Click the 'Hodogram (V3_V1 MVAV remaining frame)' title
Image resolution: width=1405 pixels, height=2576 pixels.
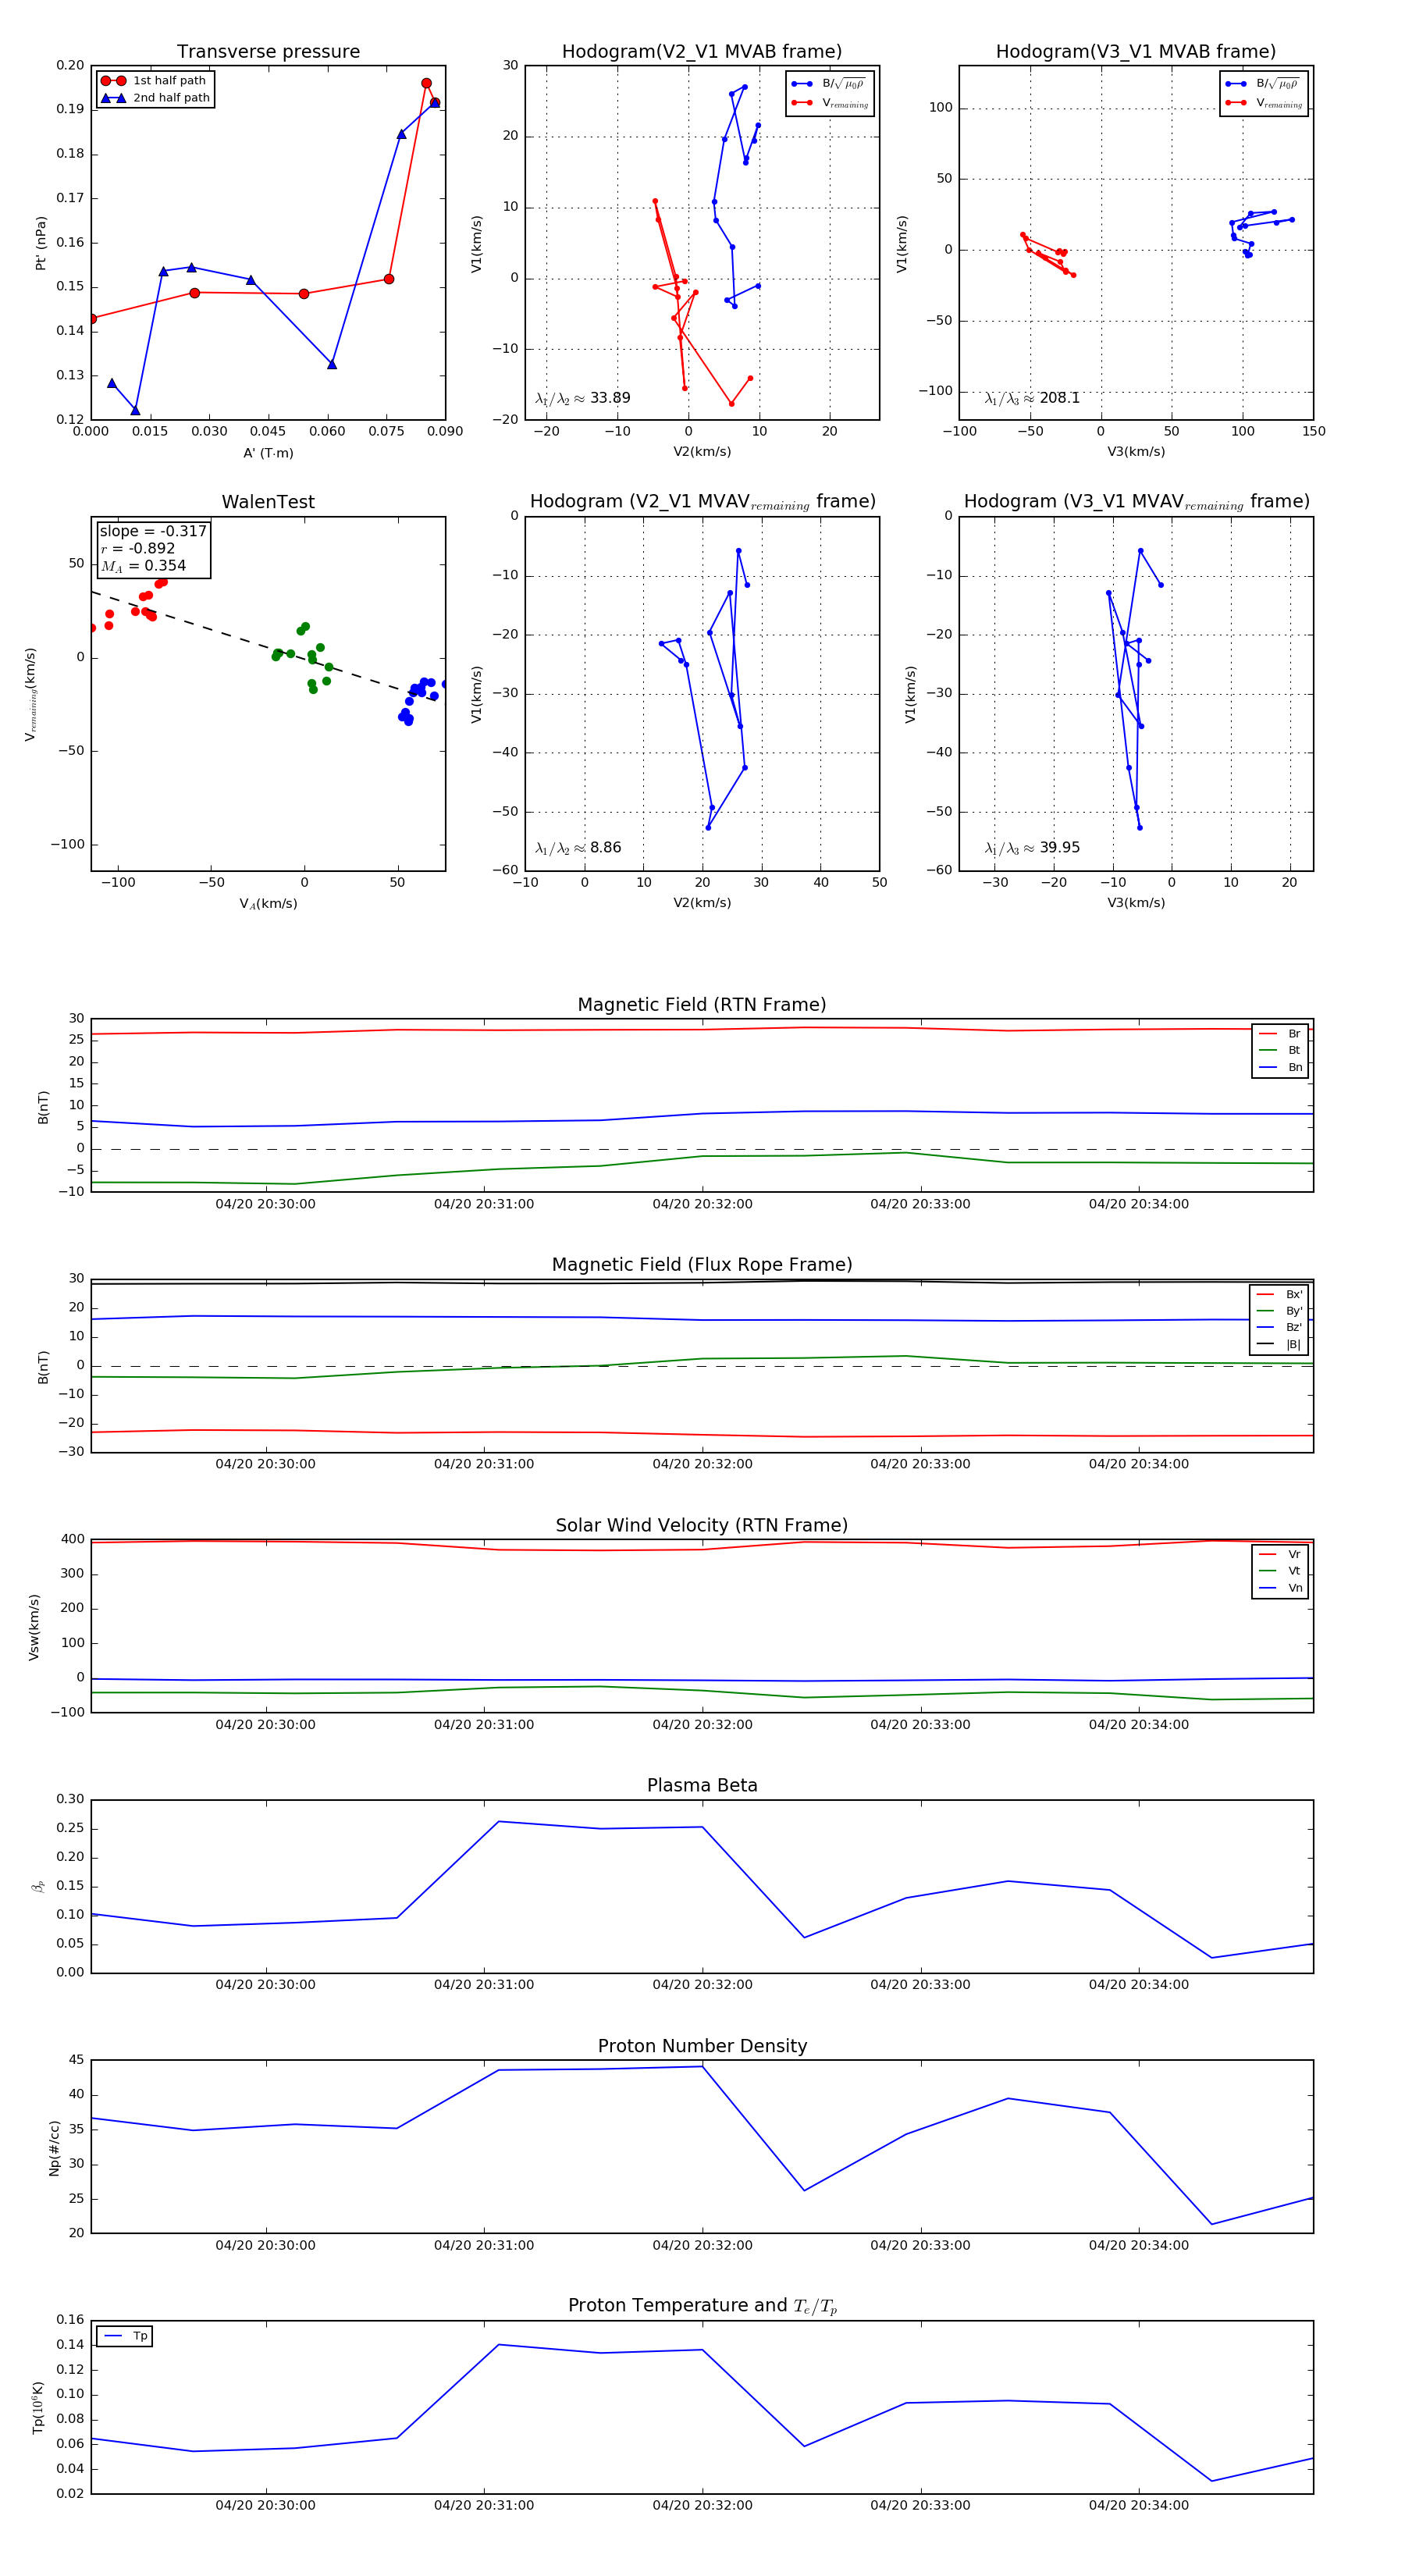coord(1136,502)
